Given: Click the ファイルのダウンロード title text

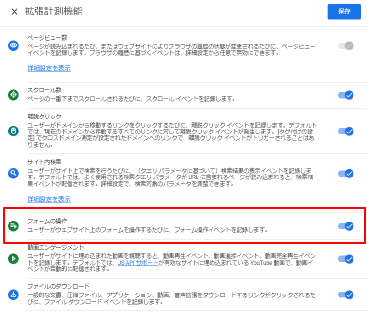Looking at the screenshot, I should [x=58, y=286].
